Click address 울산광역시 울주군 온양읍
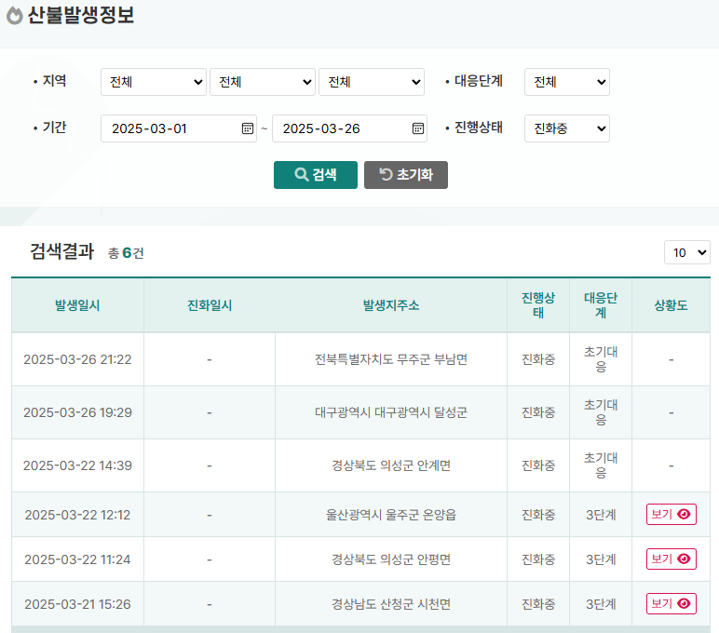 391,515
